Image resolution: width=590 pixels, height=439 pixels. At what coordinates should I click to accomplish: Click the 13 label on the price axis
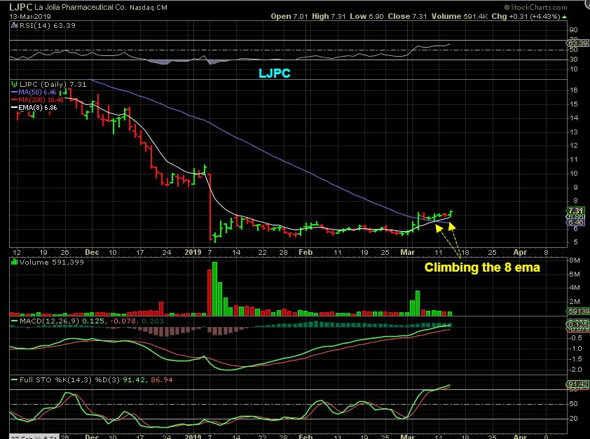tap(573, 132)
